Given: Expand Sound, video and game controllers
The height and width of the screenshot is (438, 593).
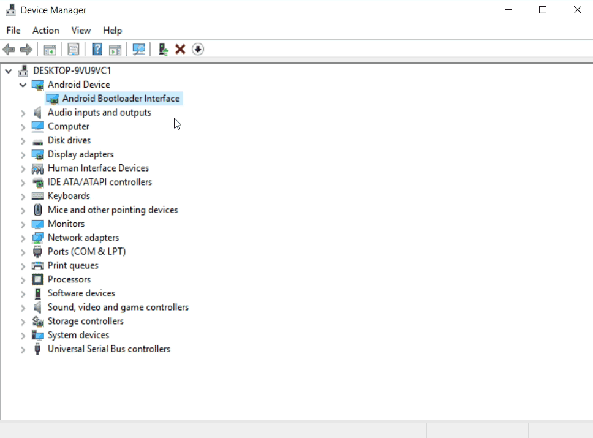Looking at the screenshot, I should (x=23, y=308).
